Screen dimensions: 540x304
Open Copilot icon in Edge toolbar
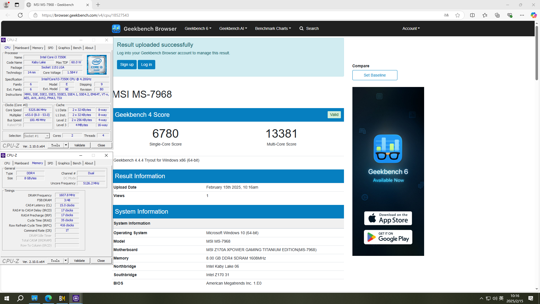(534, 15)
